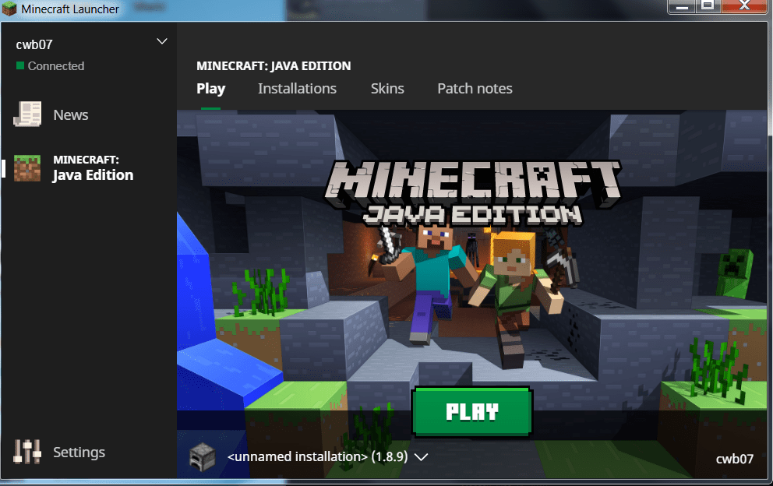Select MINECRAFT: Java Edition sidebar entry
The image size is (773, 486).
[x=89, y=168]
